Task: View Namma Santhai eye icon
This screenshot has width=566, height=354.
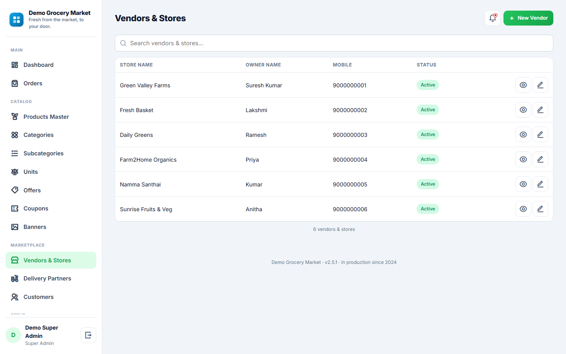Action: pyautogui.click(x=523, y=184)
